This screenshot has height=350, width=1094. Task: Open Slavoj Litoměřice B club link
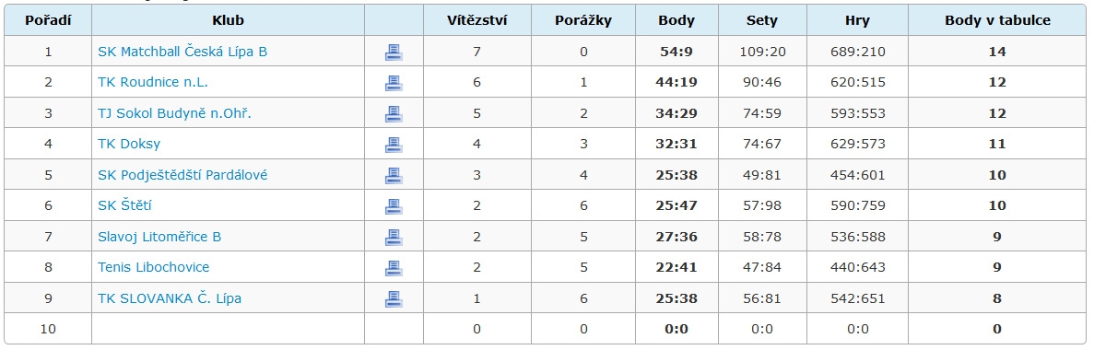click(159, 237)
